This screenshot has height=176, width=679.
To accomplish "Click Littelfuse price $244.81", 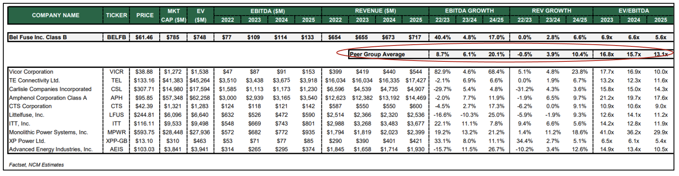I will (x=144, y=115).
